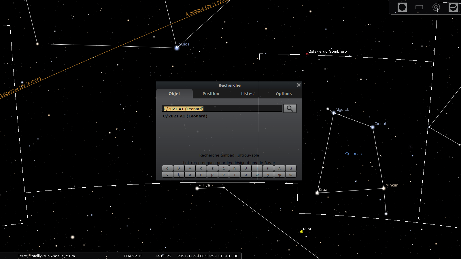Open the Listes tab
The height and width of the screenshot is (259, 461).
[247, 94]
